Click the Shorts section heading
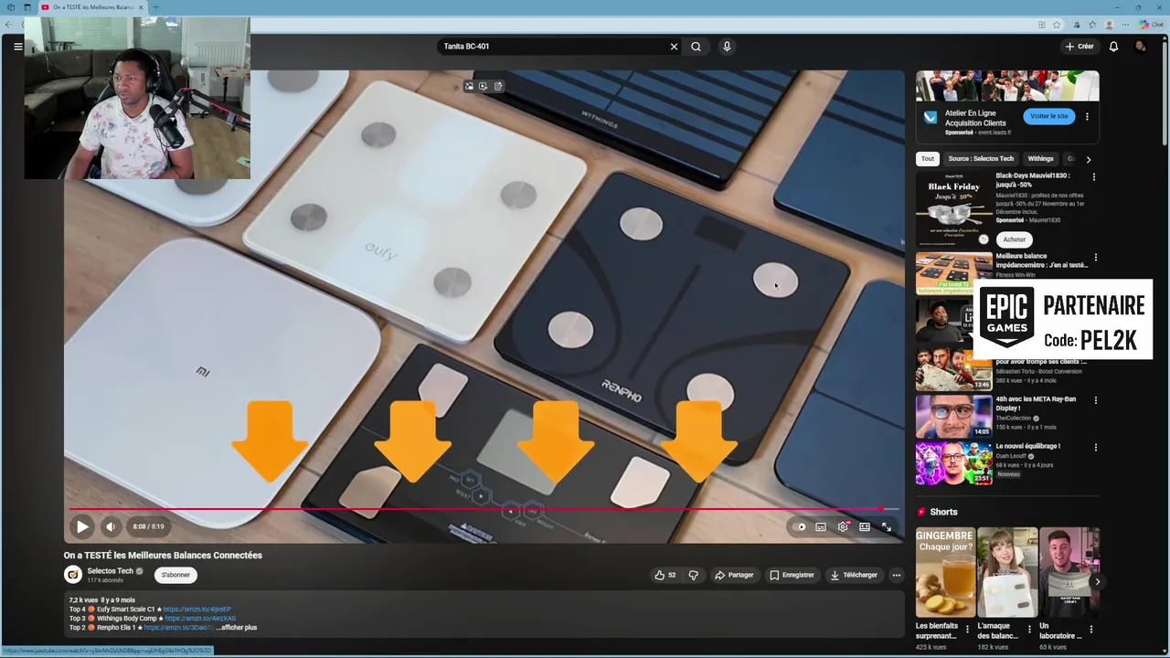The width and height of the screenshot is (1170, 658). click(943, 512)
